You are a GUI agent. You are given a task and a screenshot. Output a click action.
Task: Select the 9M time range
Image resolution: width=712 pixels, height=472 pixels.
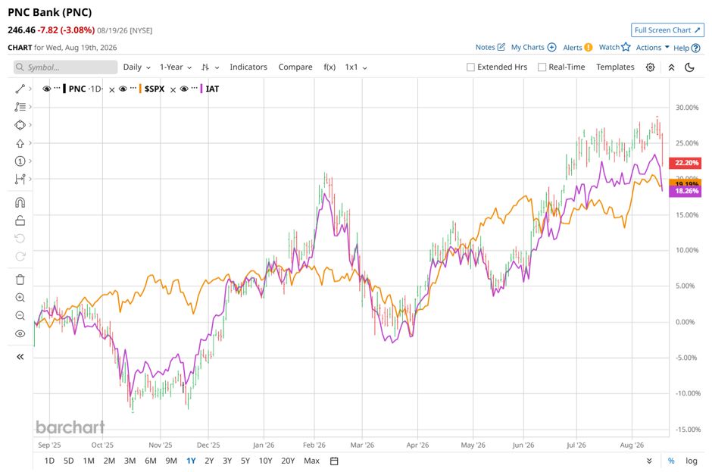(171, 461)
